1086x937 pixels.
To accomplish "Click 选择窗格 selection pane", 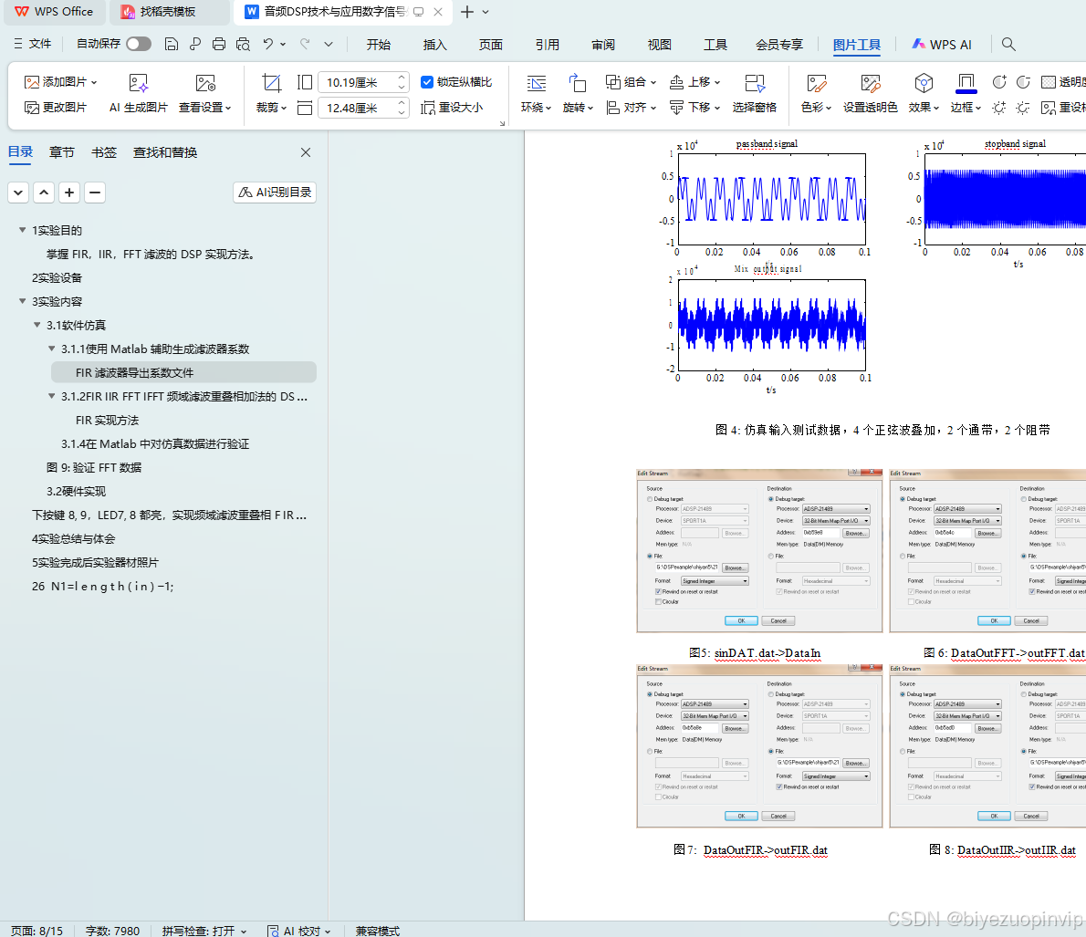I will [754, 93].
